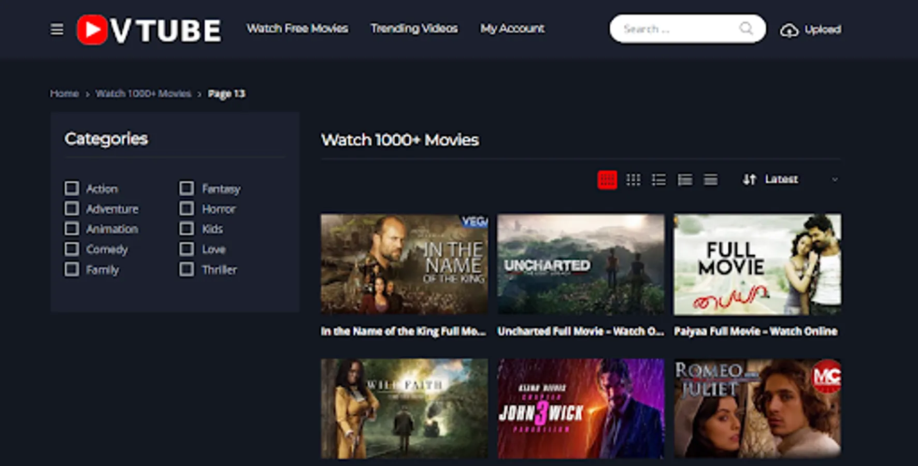Switch to the small dotted grid view
The width and height of the screenshot is (918, 466).
click(x=633, y=180)
